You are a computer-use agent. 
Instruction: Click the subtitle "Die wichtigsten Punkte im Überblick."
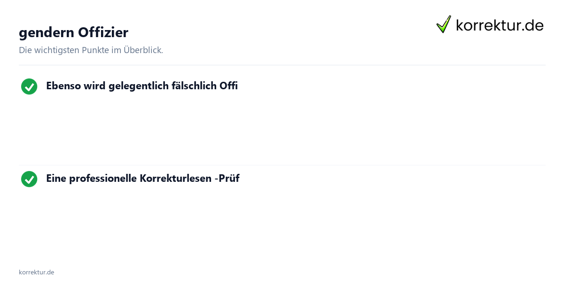[x=91, y=50]
